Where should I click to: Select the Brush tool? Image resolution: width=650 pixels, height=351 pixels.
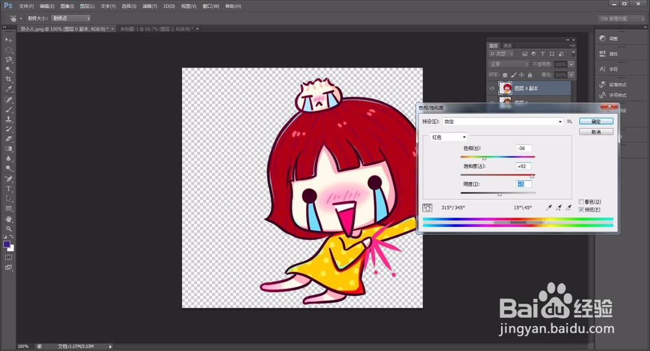(8, 110)
